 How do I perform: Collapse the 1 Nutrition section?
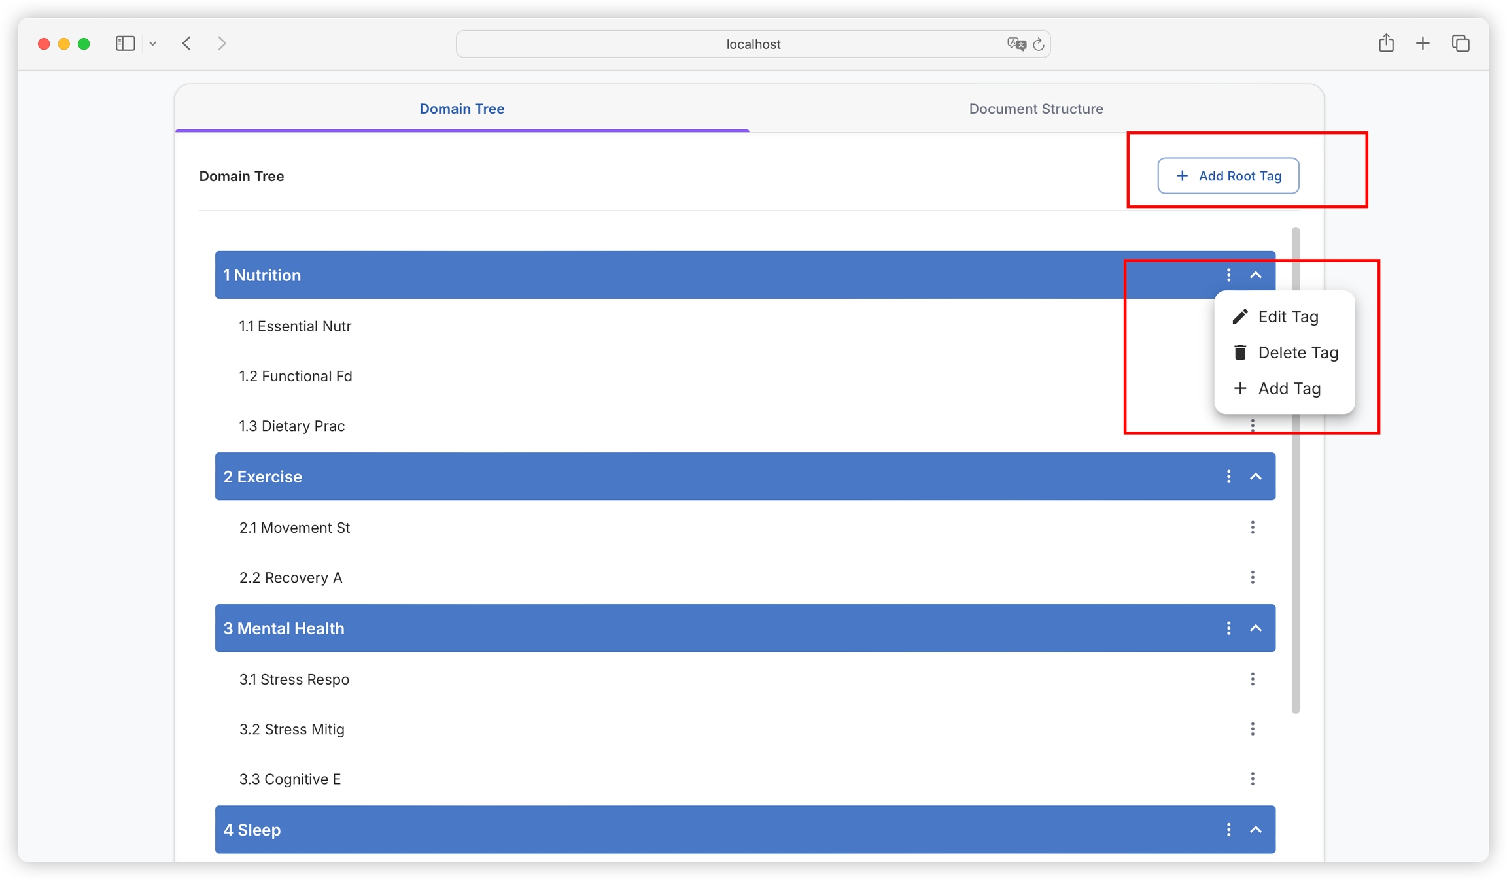(1256, 275)
